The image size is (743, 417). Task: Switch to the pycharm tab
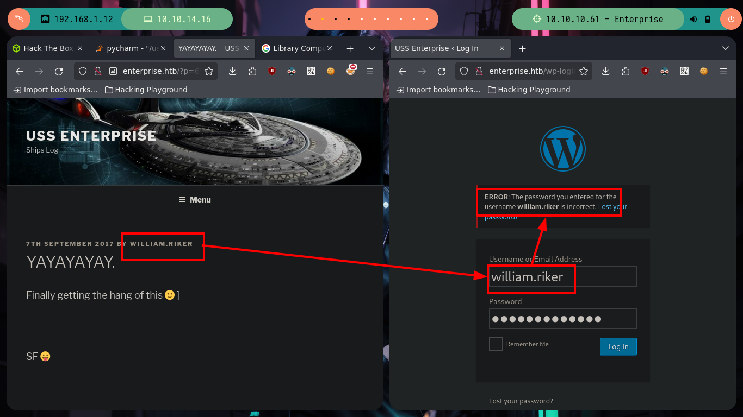point(132,48)
